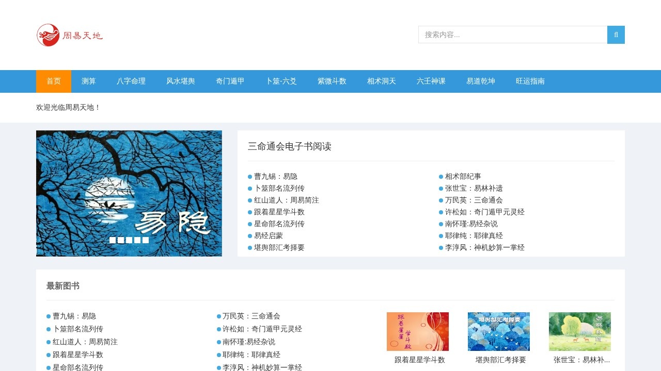The image size is (661, 371).
Task: Open 李淳风：神机妙算一掌经 in the reading panel
Action: 485,247
